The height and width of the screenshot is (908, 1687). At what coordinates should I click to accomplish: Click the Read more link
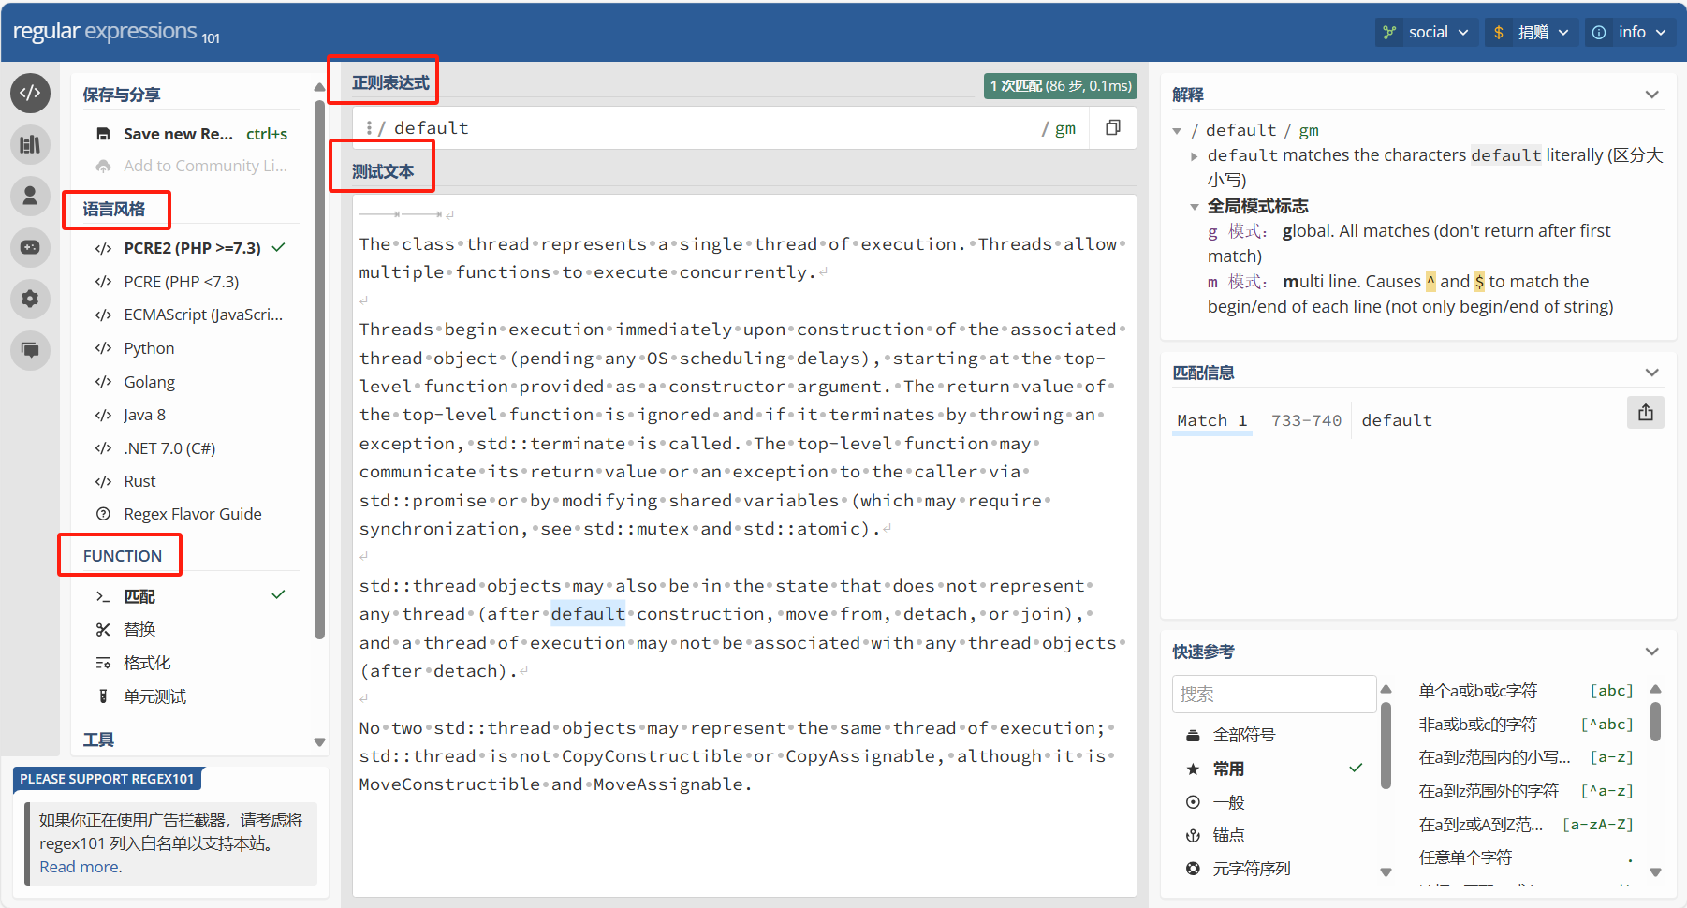(80, 867)
